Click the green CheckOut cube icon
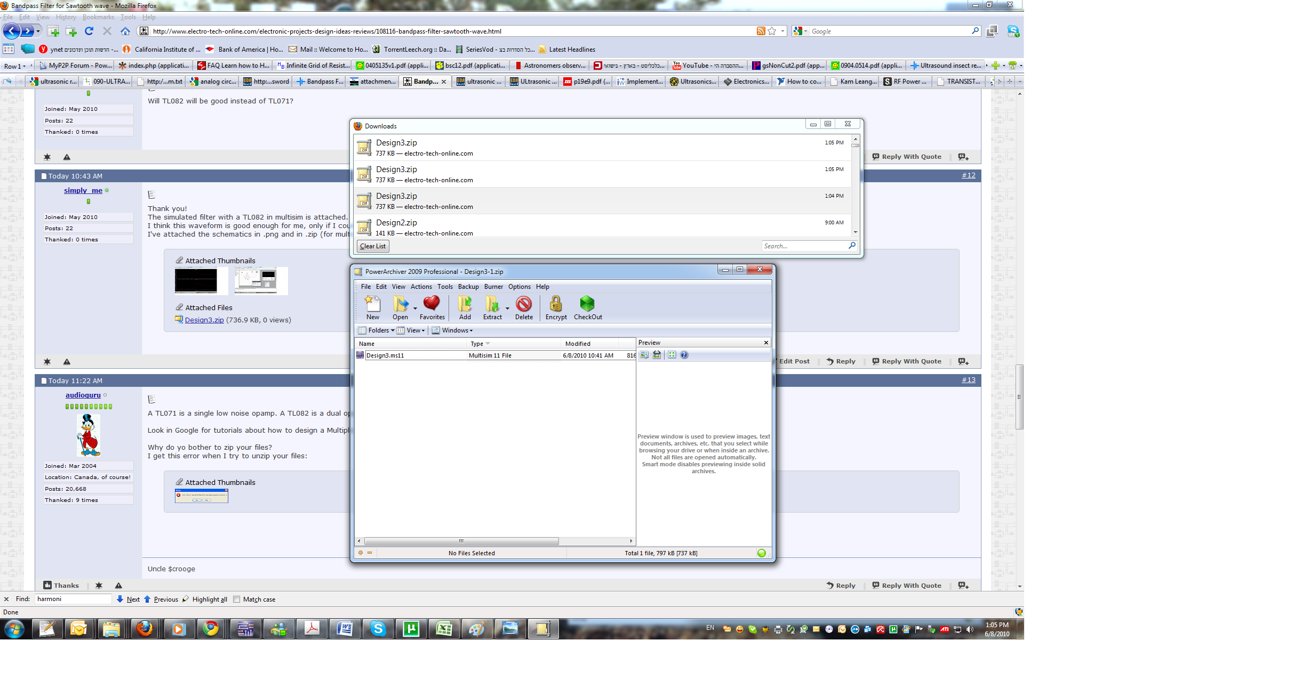The width and height of the screenshot is (1302, 689). pyautogui.click(x=588, y=308)
